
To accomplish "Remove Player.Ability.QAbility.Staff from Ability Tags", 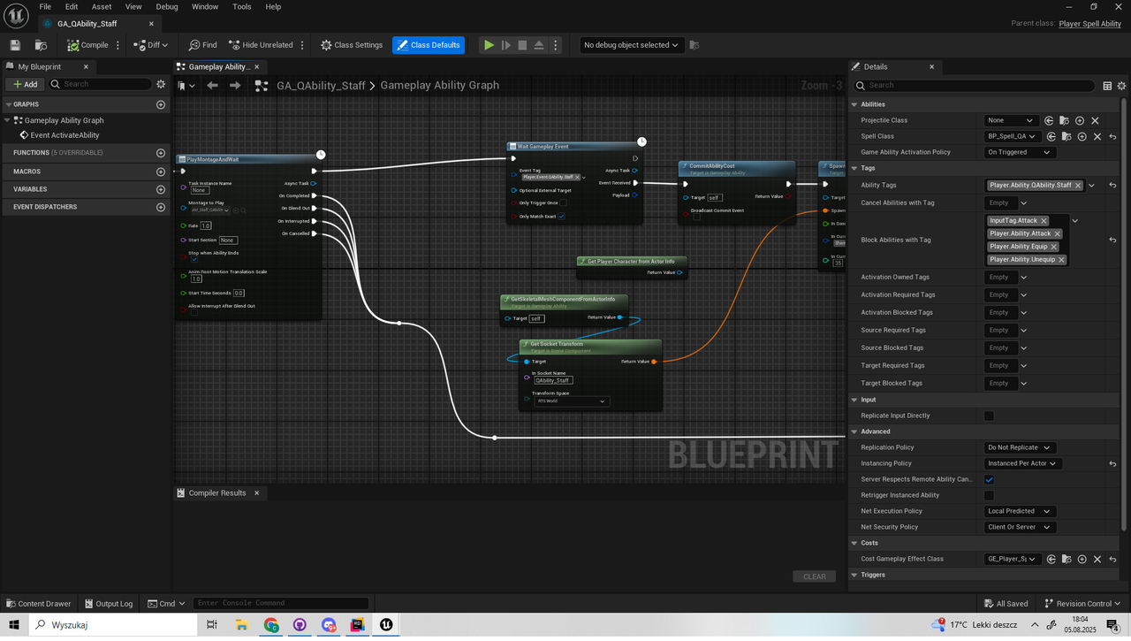I will [x=1078, y=186].
